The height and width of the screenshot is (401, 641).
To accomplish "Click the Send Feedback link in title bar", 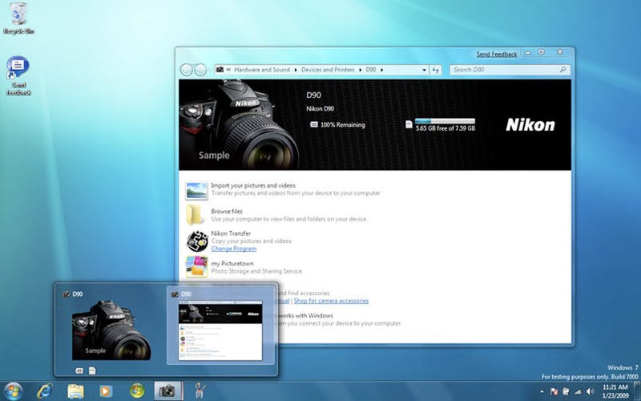I will tap(497, 54).
